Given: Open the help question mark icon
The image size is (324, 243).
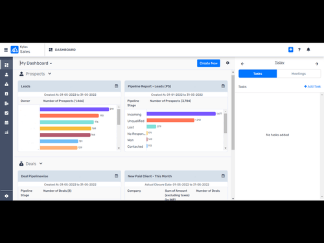Looking at the screenshot, I should [x=299, y=50].
